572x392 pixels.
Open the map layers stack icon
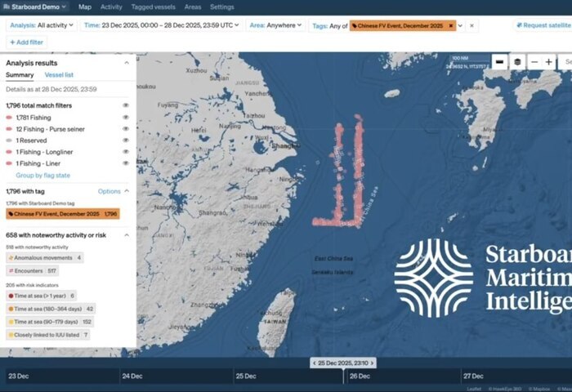coord(517,62)
